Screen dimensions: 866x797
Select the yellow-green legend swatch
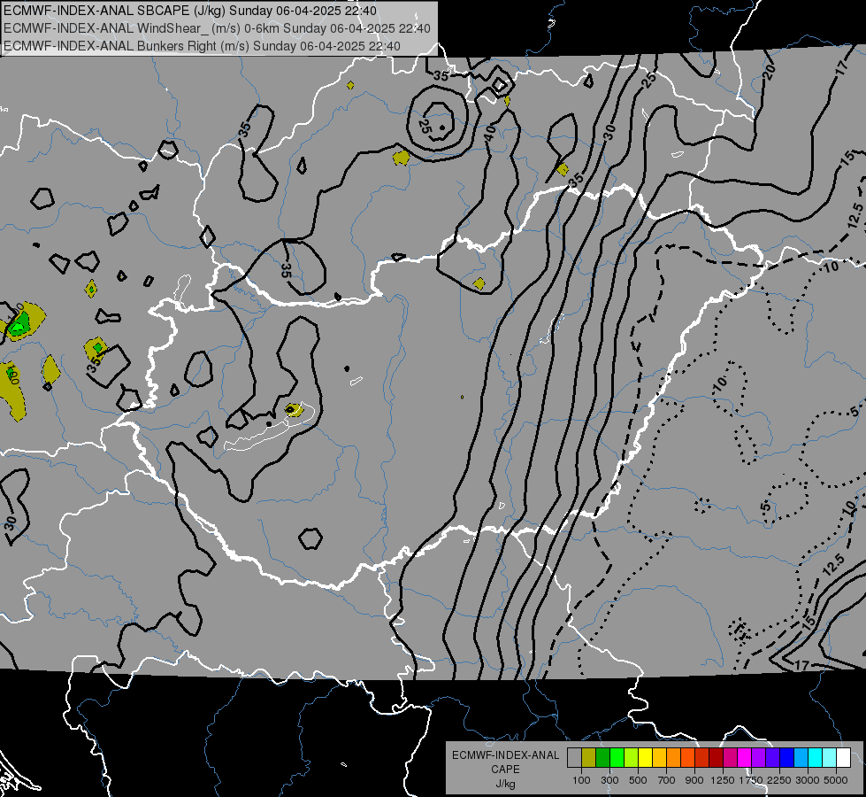point(632,758)
